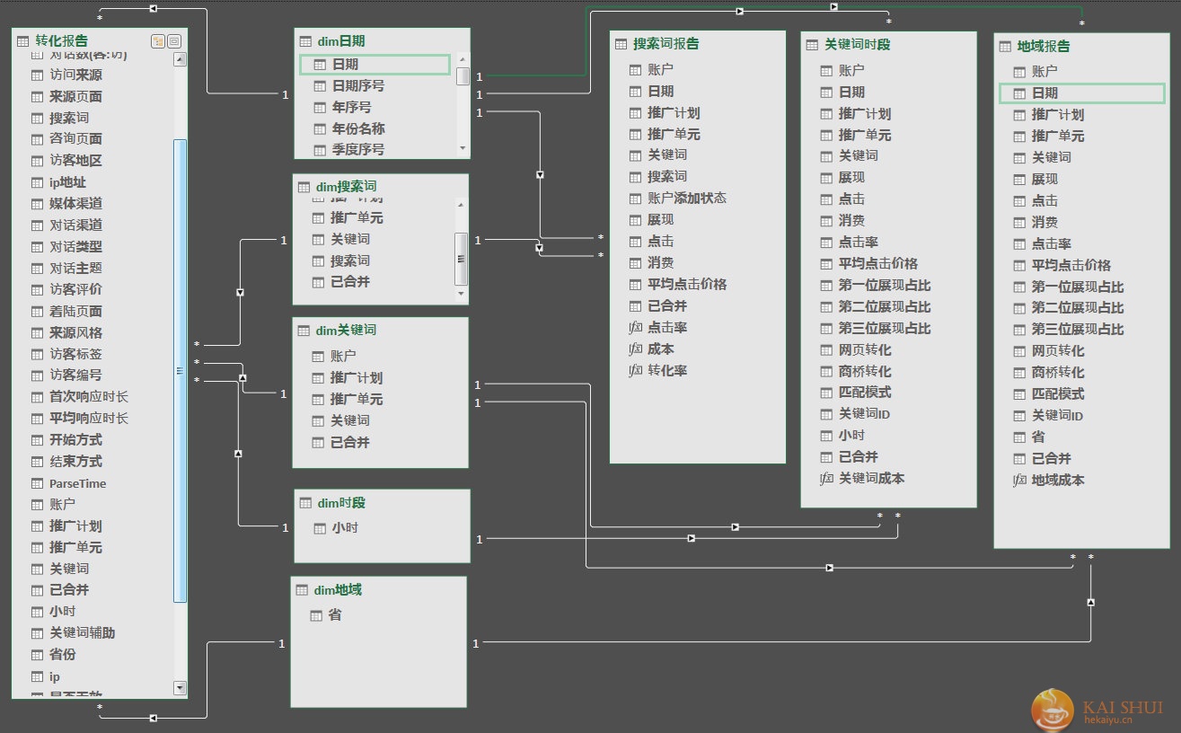Image resolution: width=1181 pixels, height=733 pixels.
Task: Select the dim地域 table title
Action: coord(338,590)
